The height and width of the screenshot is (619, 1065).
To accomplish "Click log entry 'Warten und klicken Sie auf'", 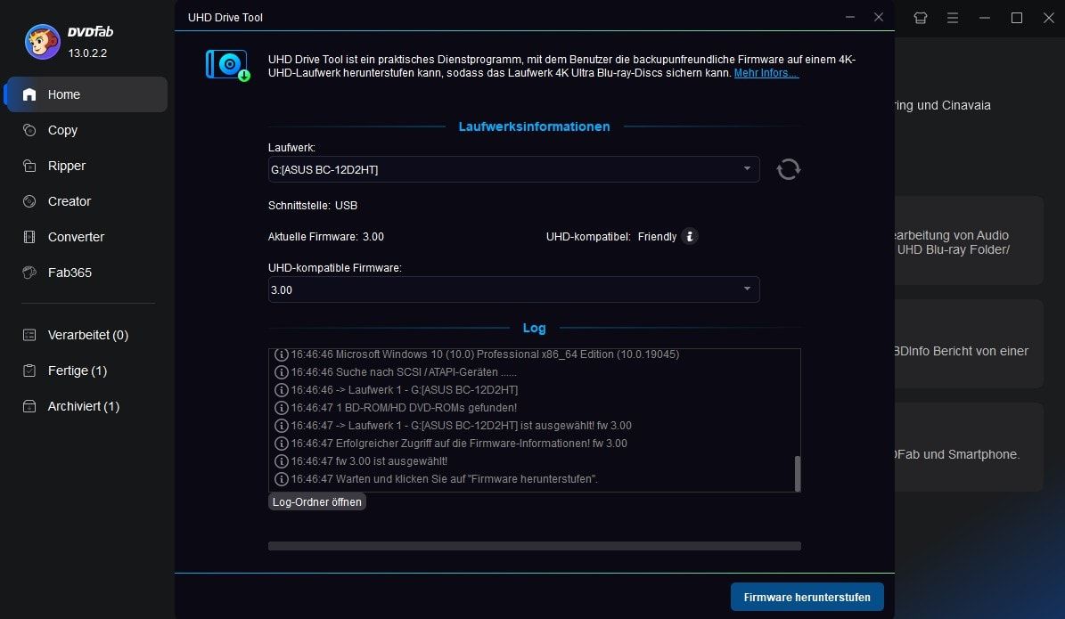I will point(436,478).
